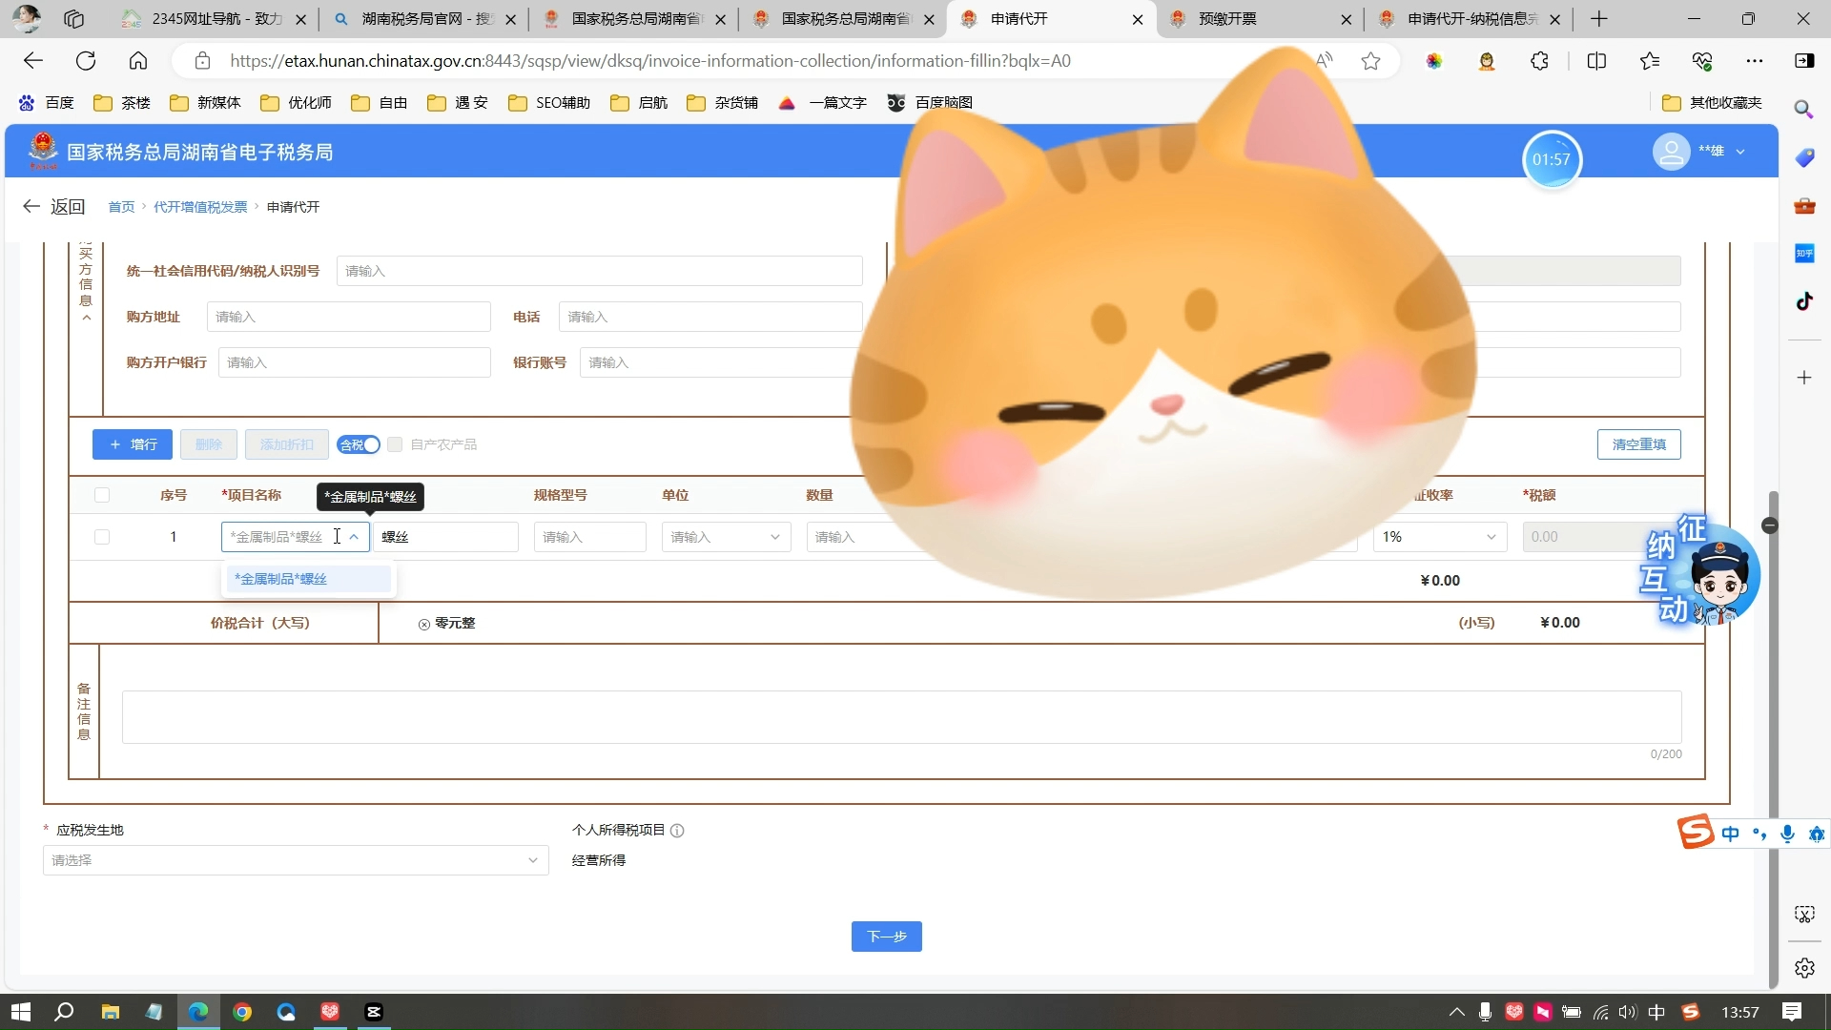Click the session countdown timer 01:57

(1551, 159)
